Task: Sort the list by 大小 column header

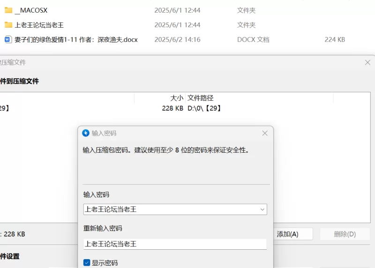Action: tap(177, 98)
